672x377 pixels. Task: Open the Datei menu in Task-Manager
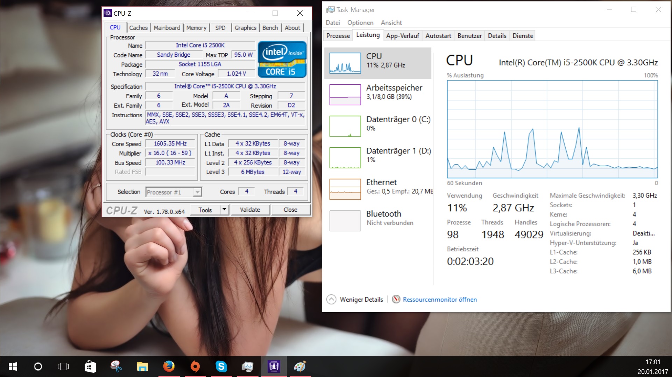click(x=333, y=23)
